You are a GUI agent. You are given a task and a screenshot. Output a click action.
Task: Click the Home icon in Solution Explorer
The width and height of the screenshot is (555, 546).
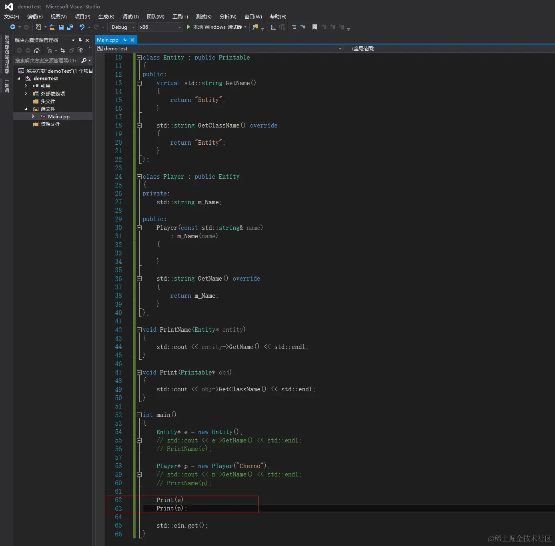coord(37,50)
